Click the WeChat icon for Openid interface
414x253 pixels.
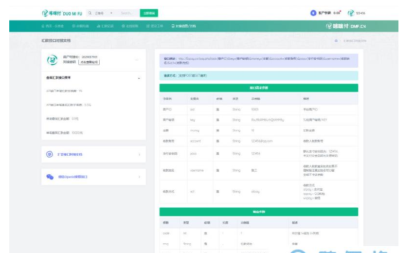[50, 177]
